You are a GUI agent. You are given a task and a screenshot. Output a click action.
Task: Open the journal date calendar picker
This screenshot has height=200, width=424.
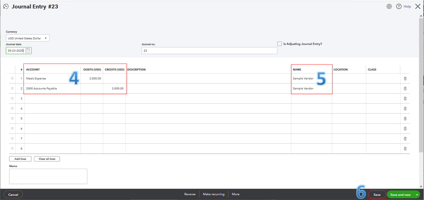coord(28,50)
